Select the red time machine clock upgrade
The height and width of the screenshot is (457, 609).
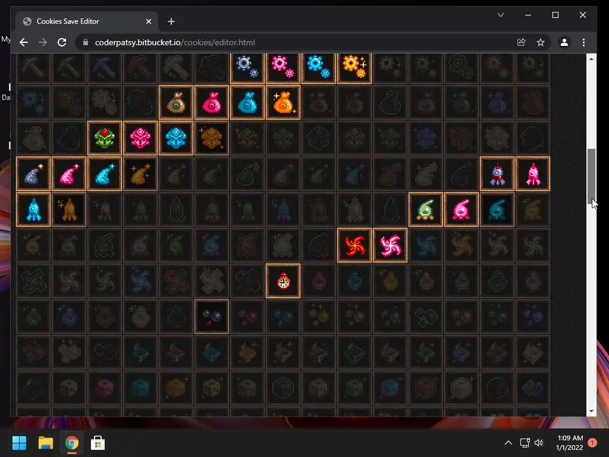[283, 281]
